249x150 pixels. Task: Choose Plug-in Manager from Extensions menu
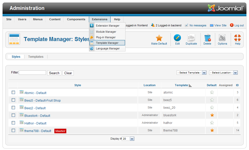click(106, 37)
